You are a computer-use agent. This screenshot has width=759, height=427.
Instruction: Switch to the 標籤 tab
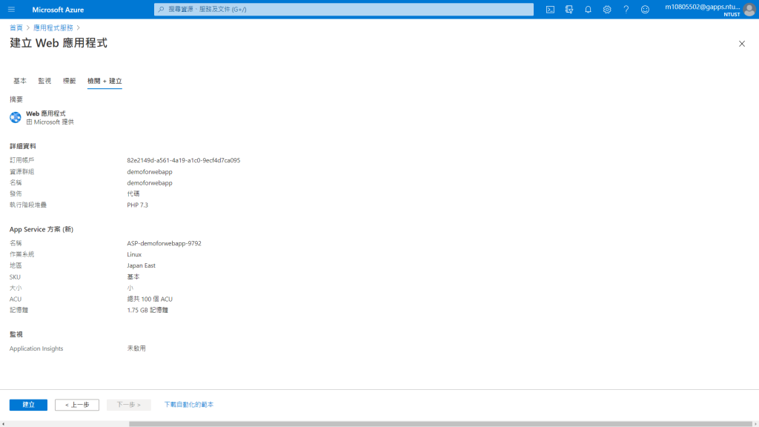pyautogui.click(x=69, y=81)
